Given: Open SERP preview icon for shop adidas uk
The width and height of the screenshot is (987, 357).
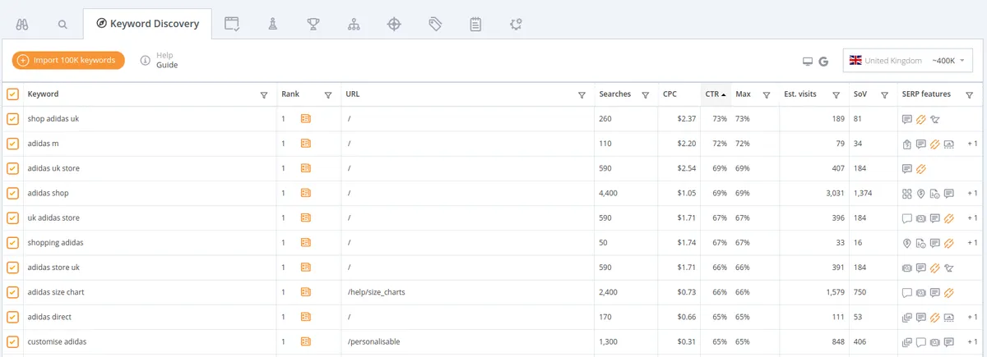Looking at the screenshot, I should [x=306, y=119].
